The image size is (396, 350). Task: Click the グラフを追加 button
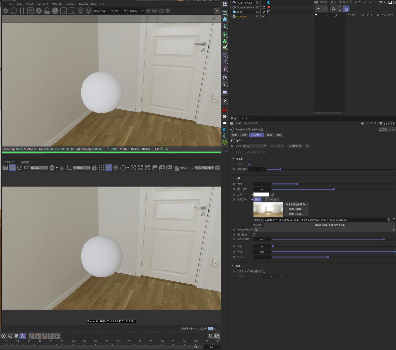[295, 146]
